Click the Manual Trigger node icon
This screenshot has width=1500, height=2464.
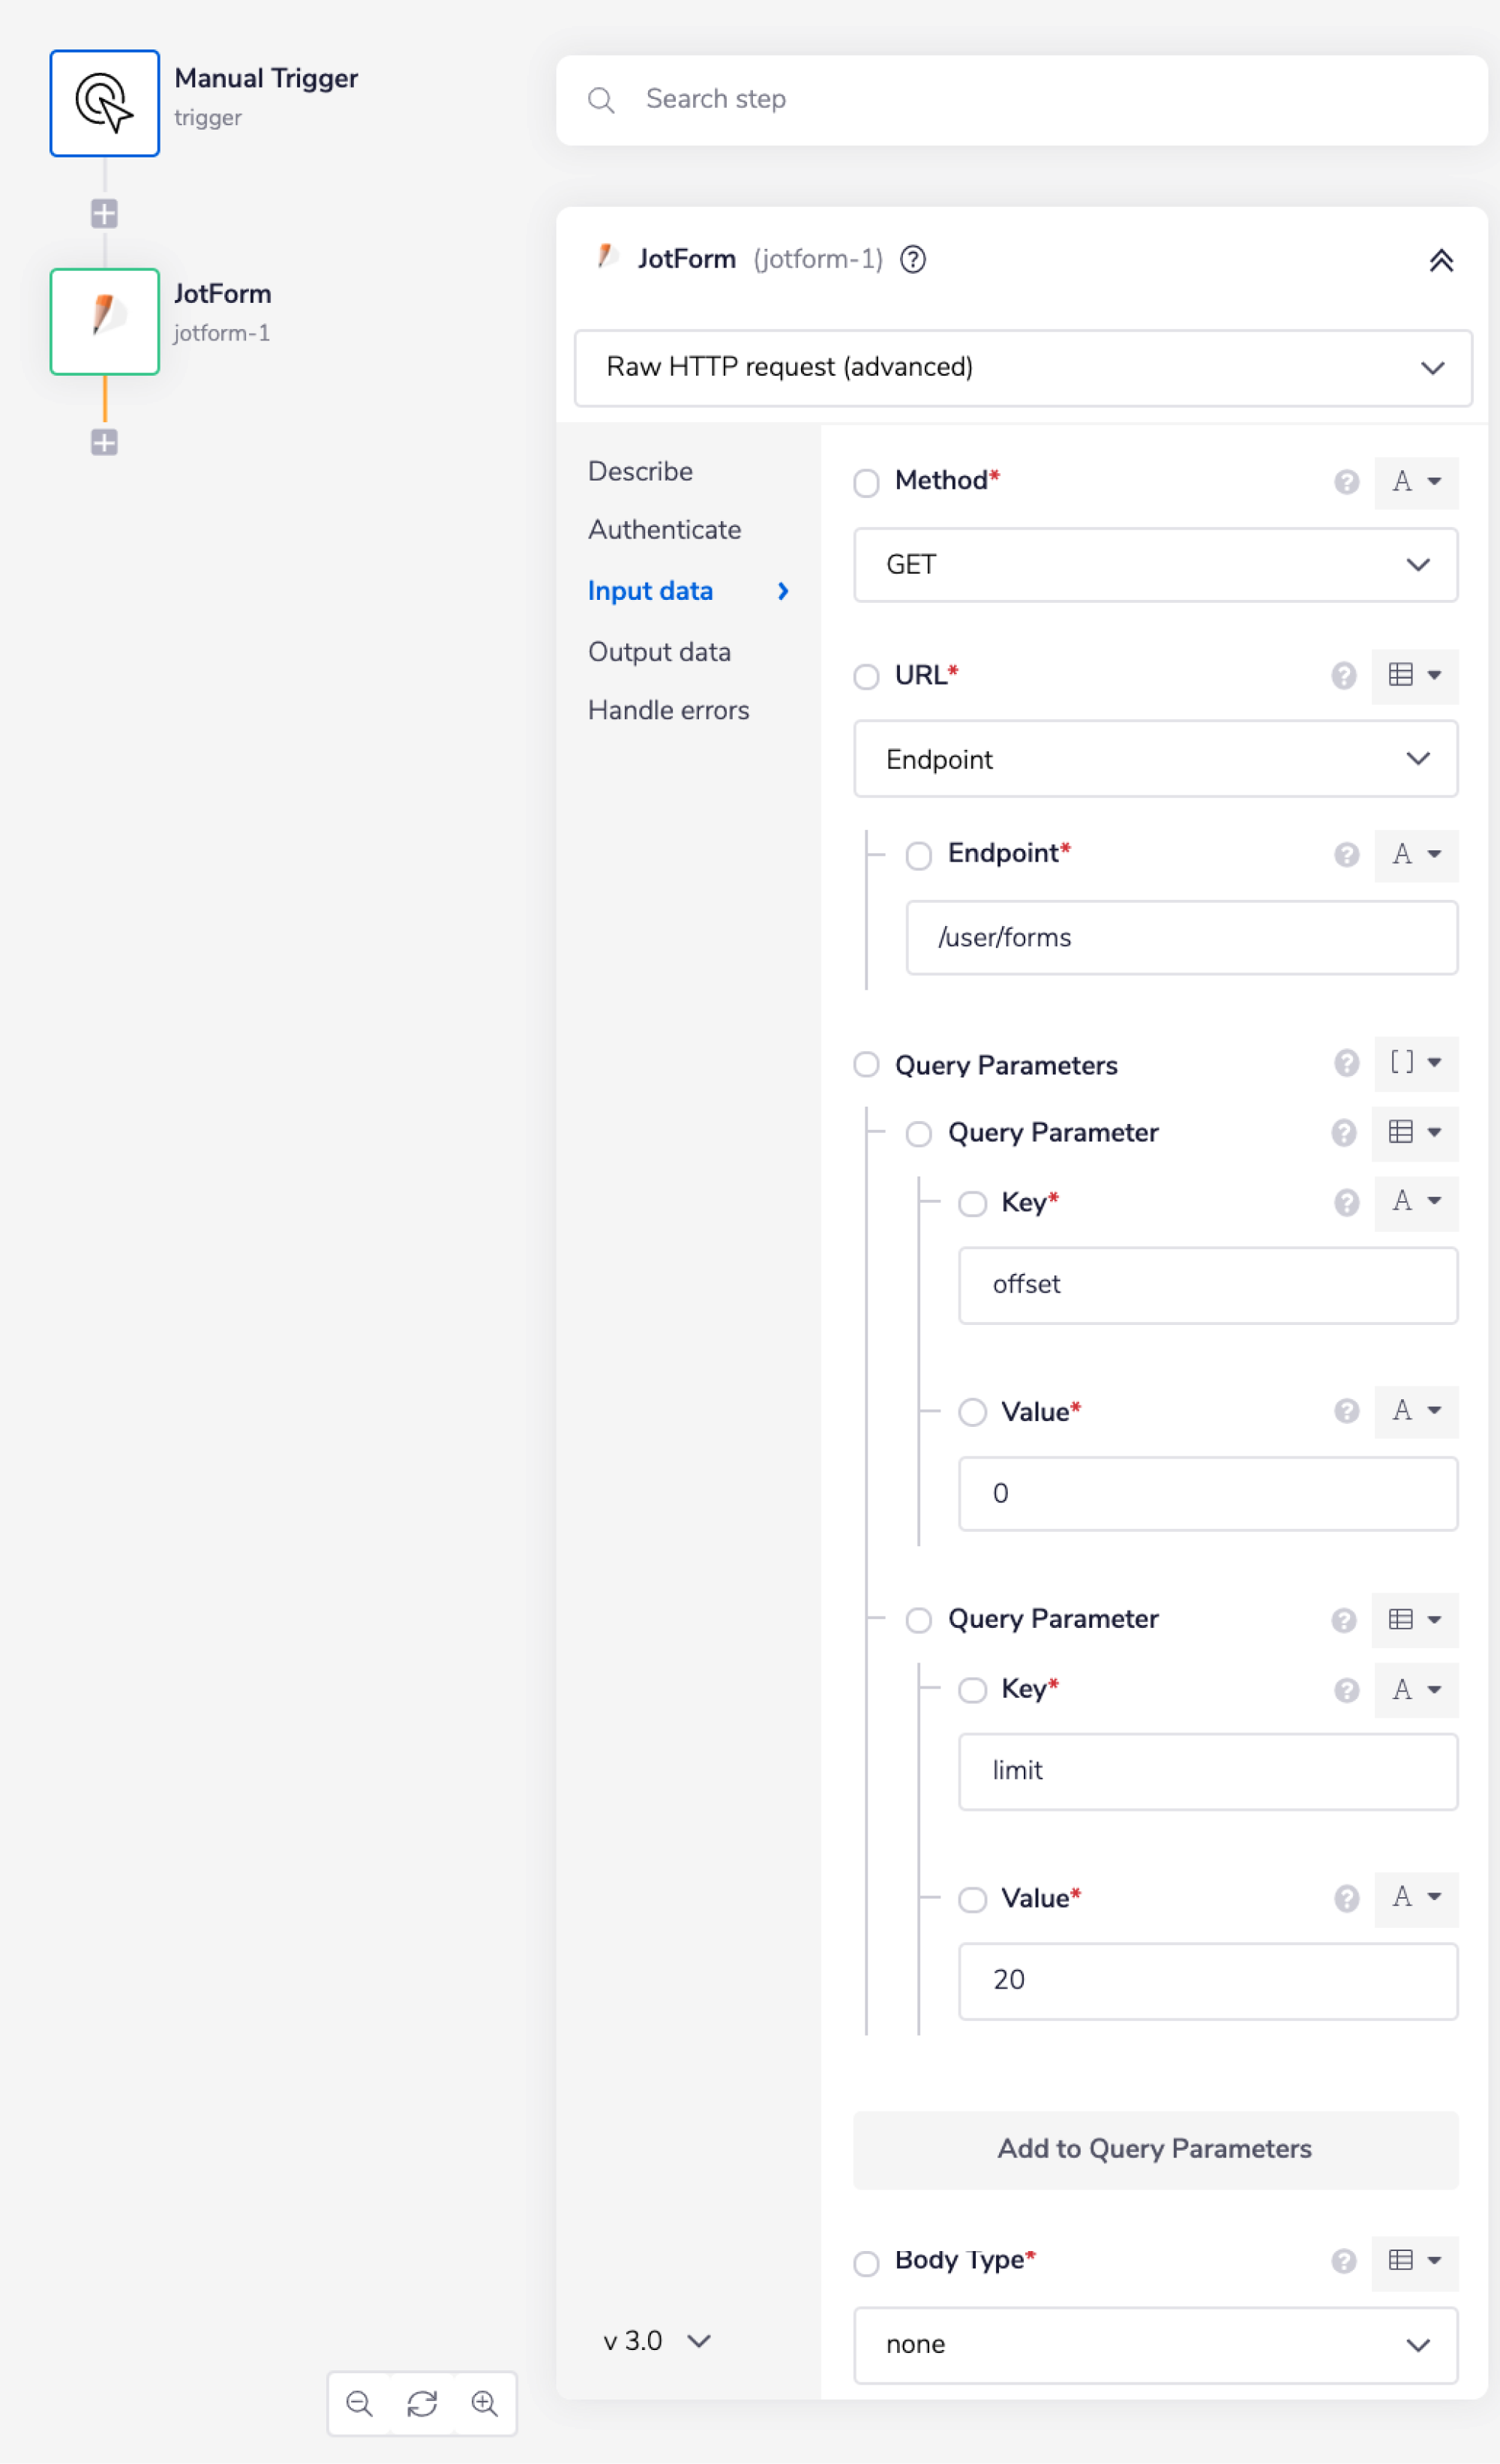click(104, 103)
